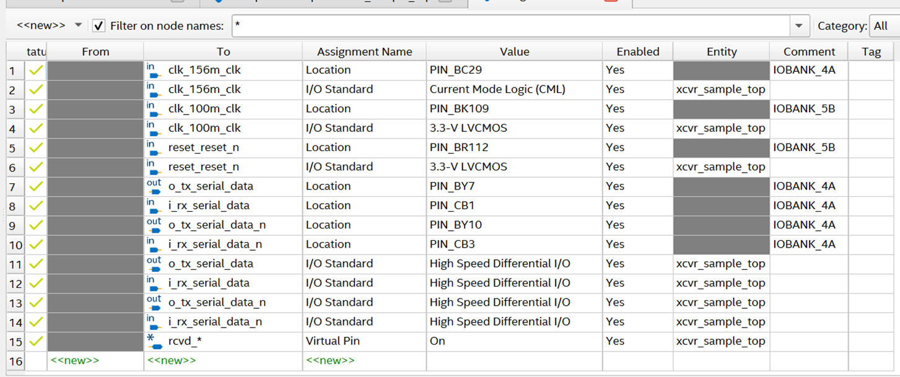Screen dimensions: 900x377
Task: Select the PIN_BK109 value cell
Action: tap(513, 109)
